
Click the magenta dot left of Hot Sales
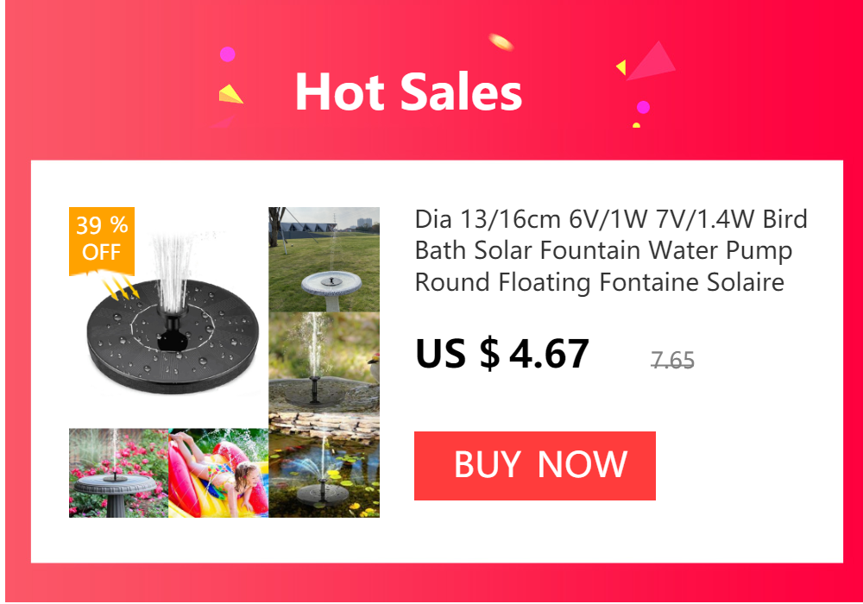[x=227, y=53]
